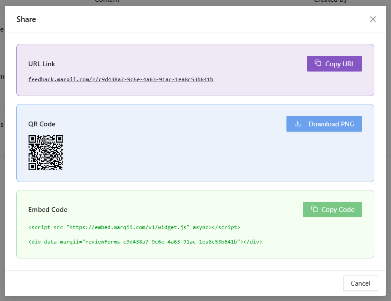Click the copy icon inside Copy Code button

coord(314,209)
